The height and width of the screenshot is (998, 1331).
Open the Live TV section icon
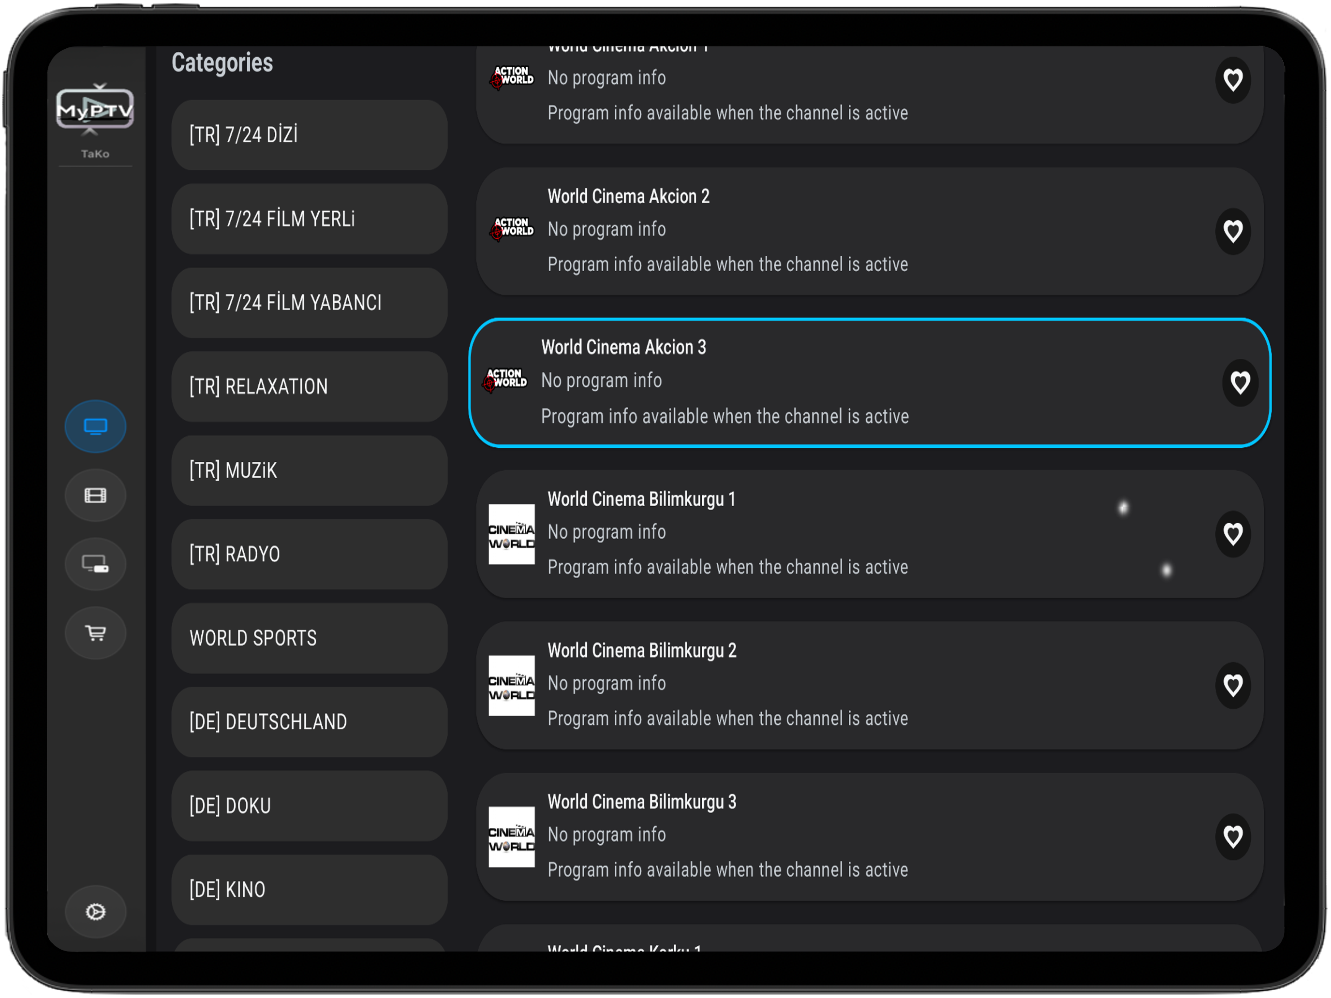pyautogui.click(x=95, y=426)
